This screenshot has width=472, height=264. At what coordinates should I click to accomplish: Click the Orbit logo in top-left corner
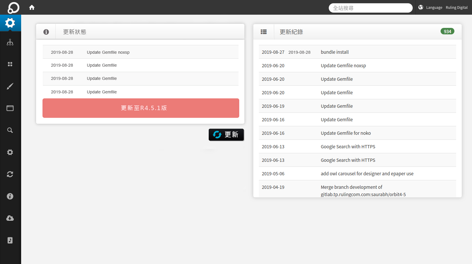[x=13, y=8]
